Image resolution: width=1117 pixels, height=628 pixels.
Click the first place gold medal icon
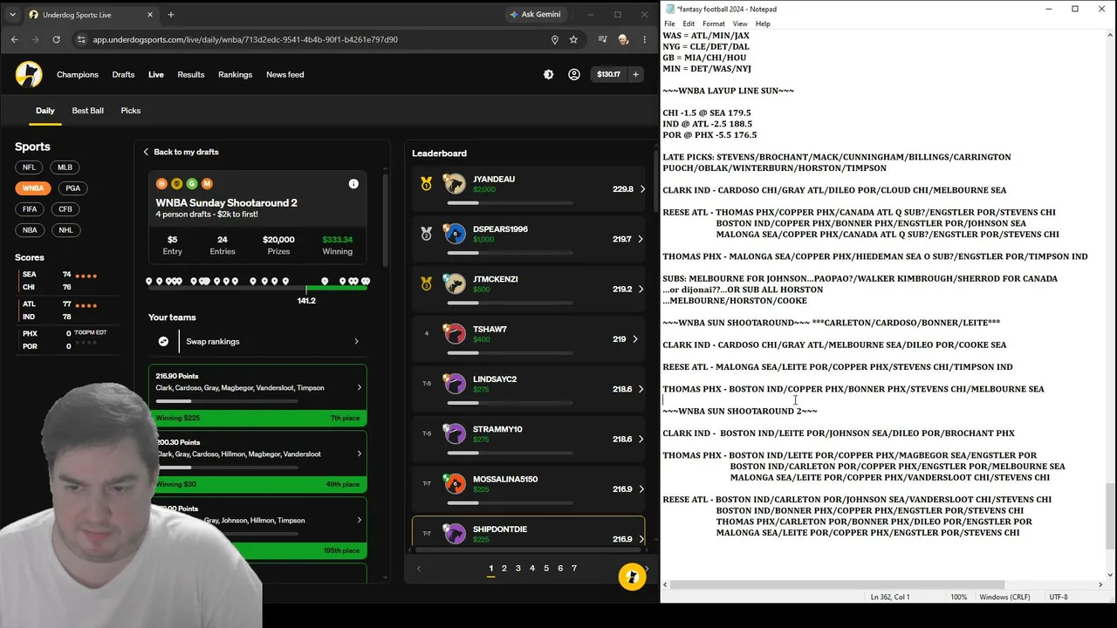coord(426,184)
